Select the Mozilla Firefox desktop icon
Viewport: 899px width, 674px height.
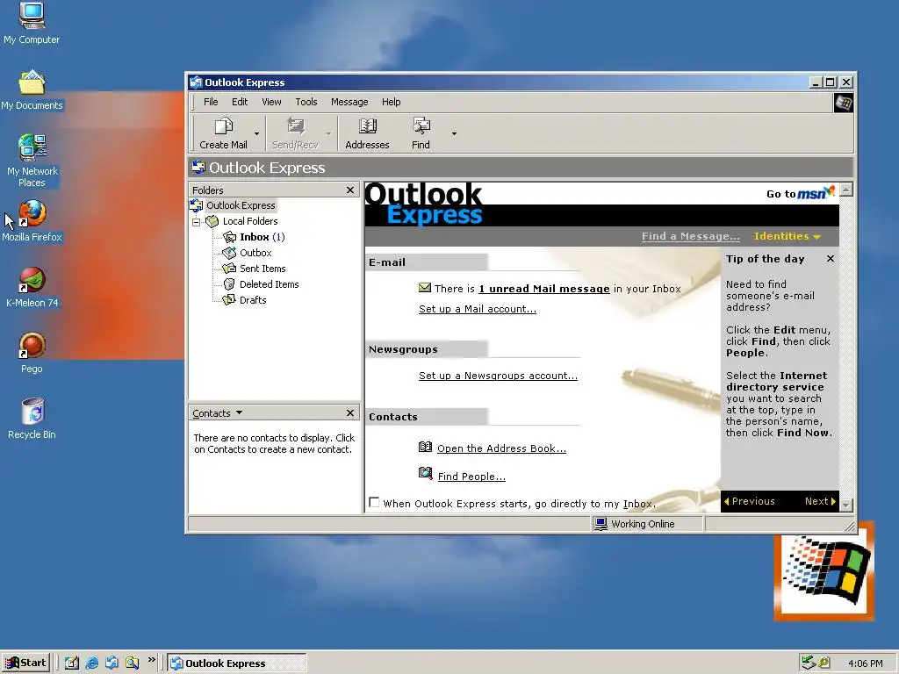pyautogui.click(x=32, y=221)
